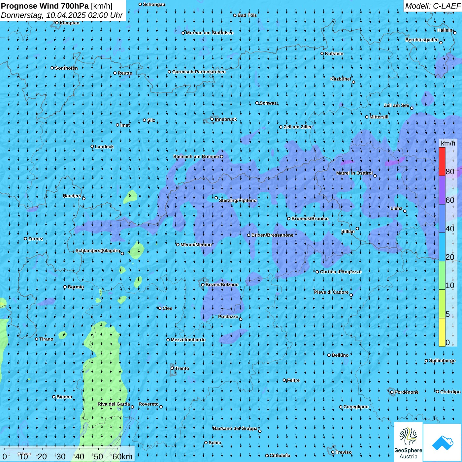Click the Kitzbühel city label

341,79
